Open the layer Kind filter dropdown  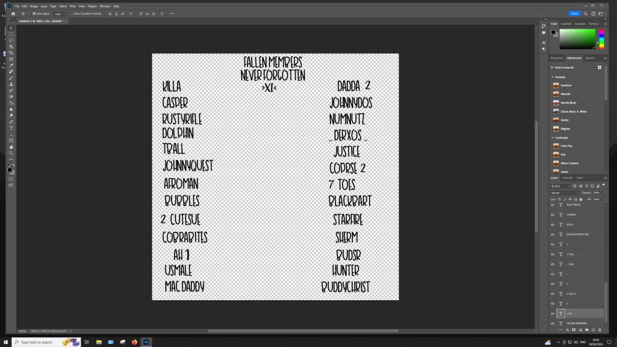[560, 186]
